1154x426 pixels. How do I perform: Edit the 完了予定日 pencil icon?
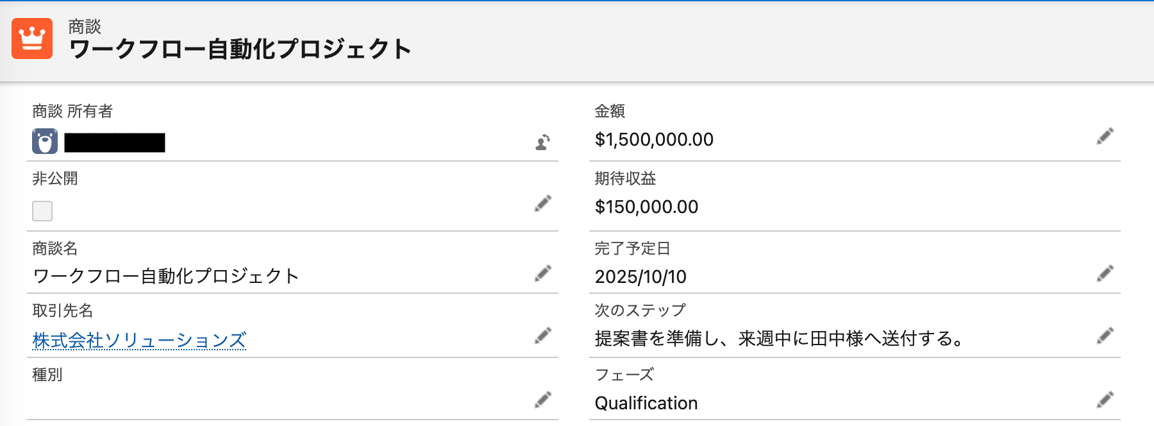[x=1105, y=273]
